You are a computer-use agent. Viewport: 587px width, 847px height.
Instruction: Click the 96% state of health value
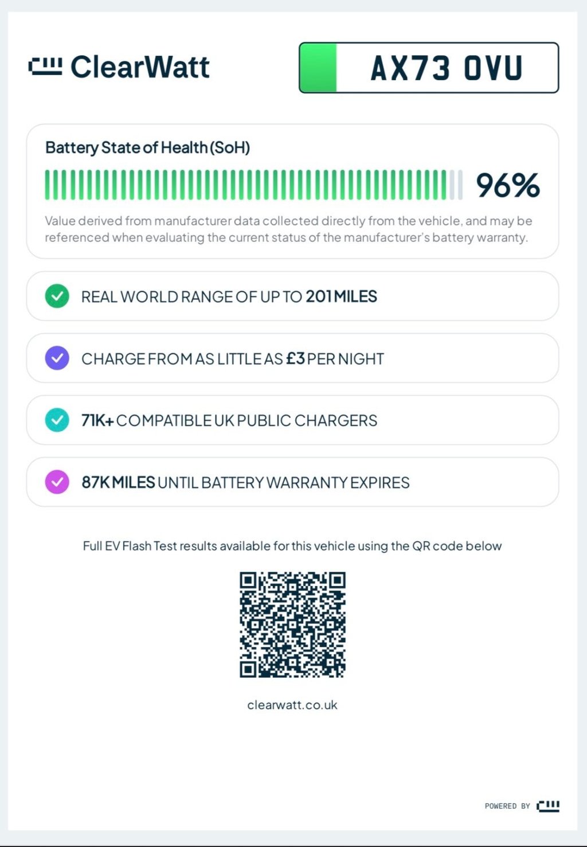coord(508,185)
